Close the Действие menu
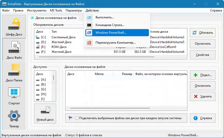 click(x=92, y=10)
